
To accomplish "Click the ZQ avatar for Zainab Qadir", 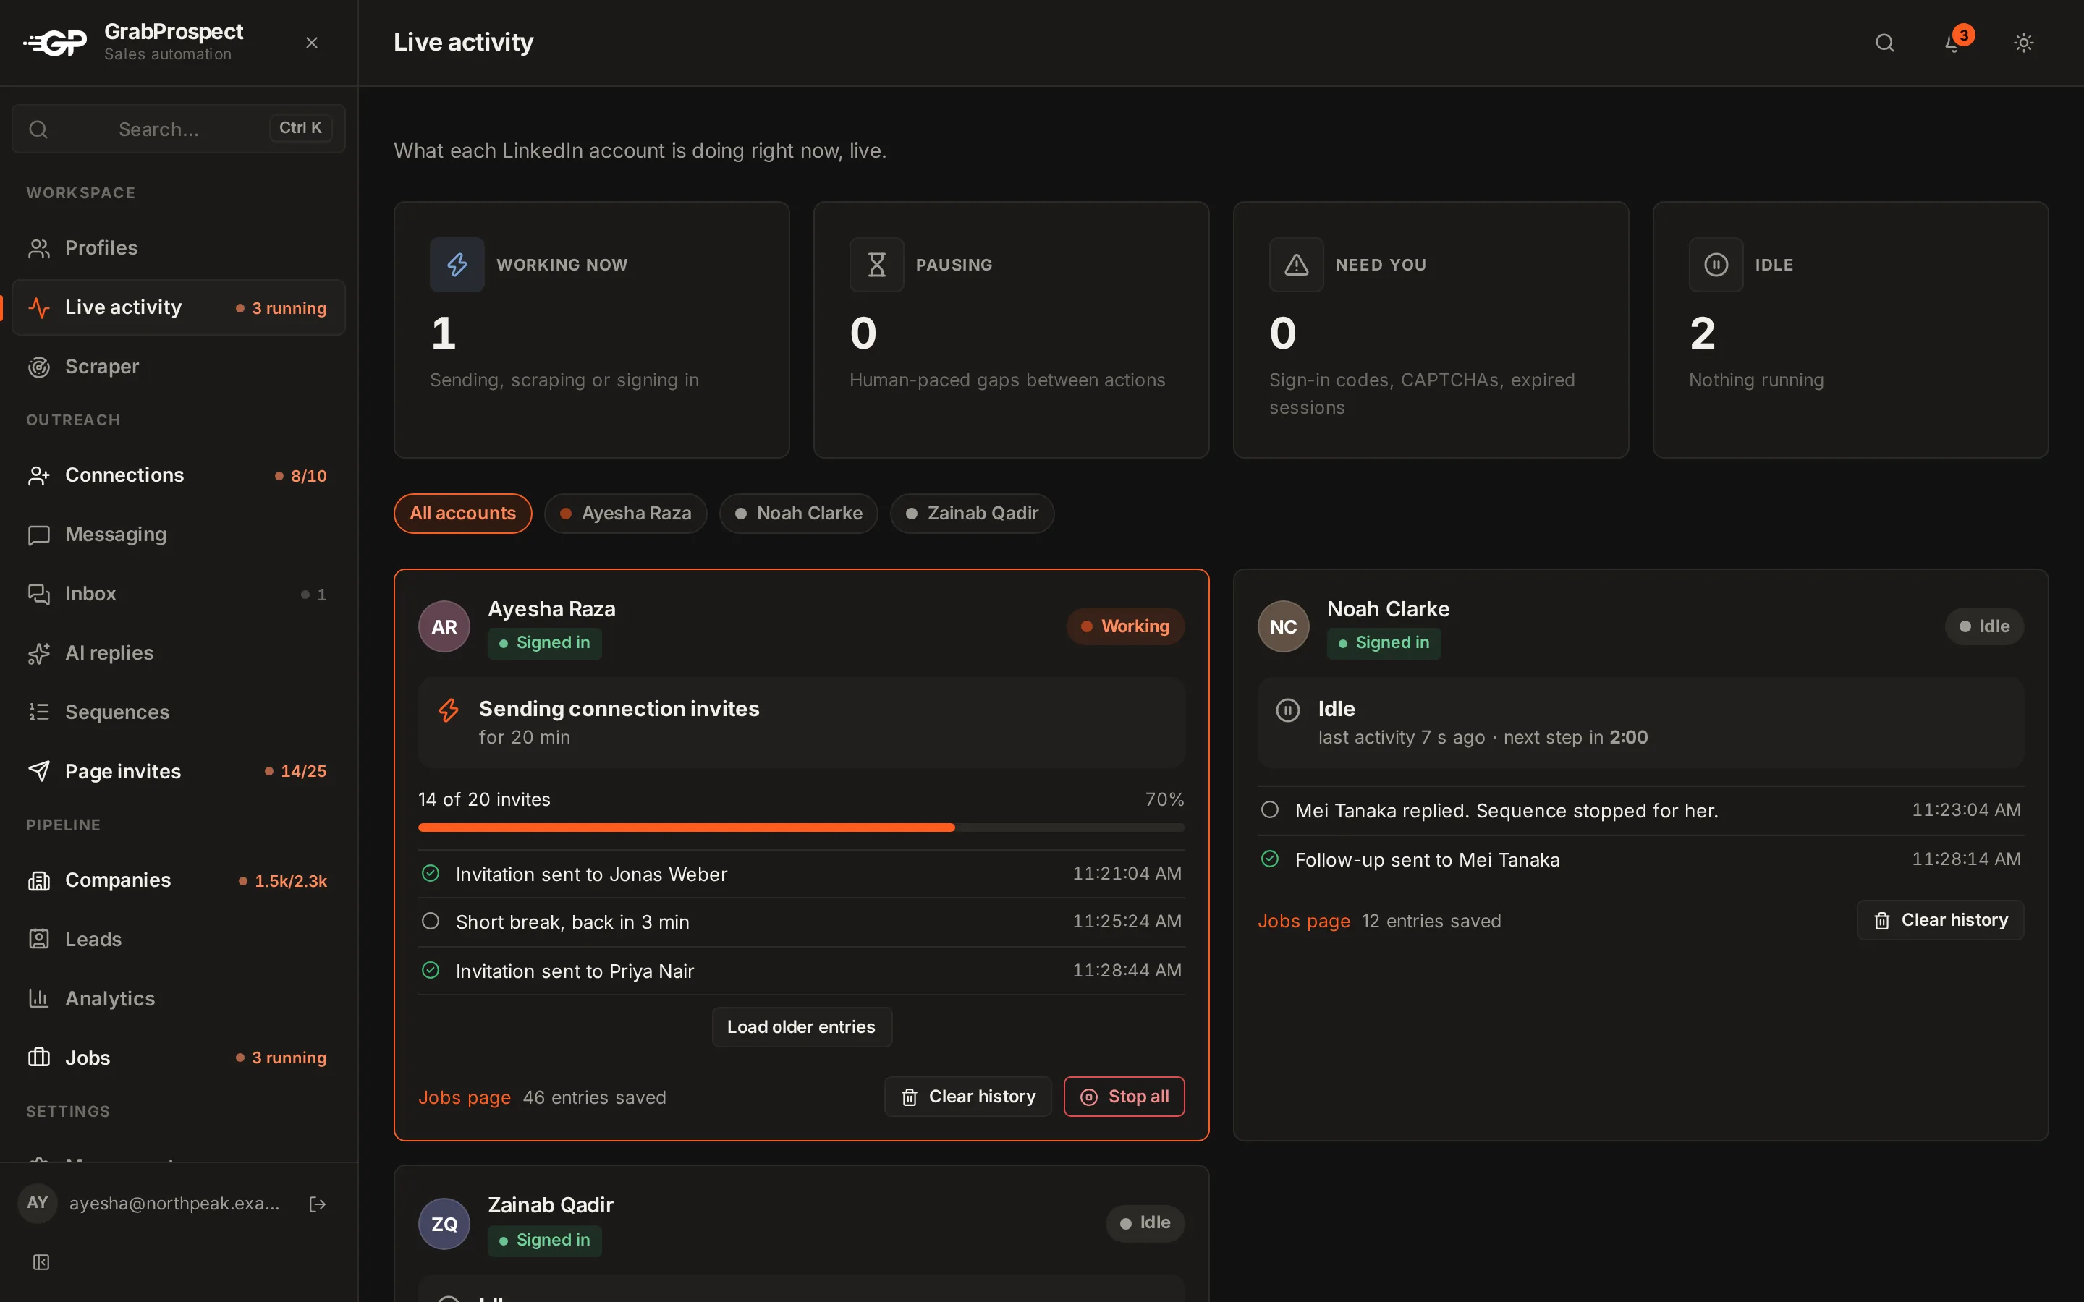I will tap(444, 1224).
